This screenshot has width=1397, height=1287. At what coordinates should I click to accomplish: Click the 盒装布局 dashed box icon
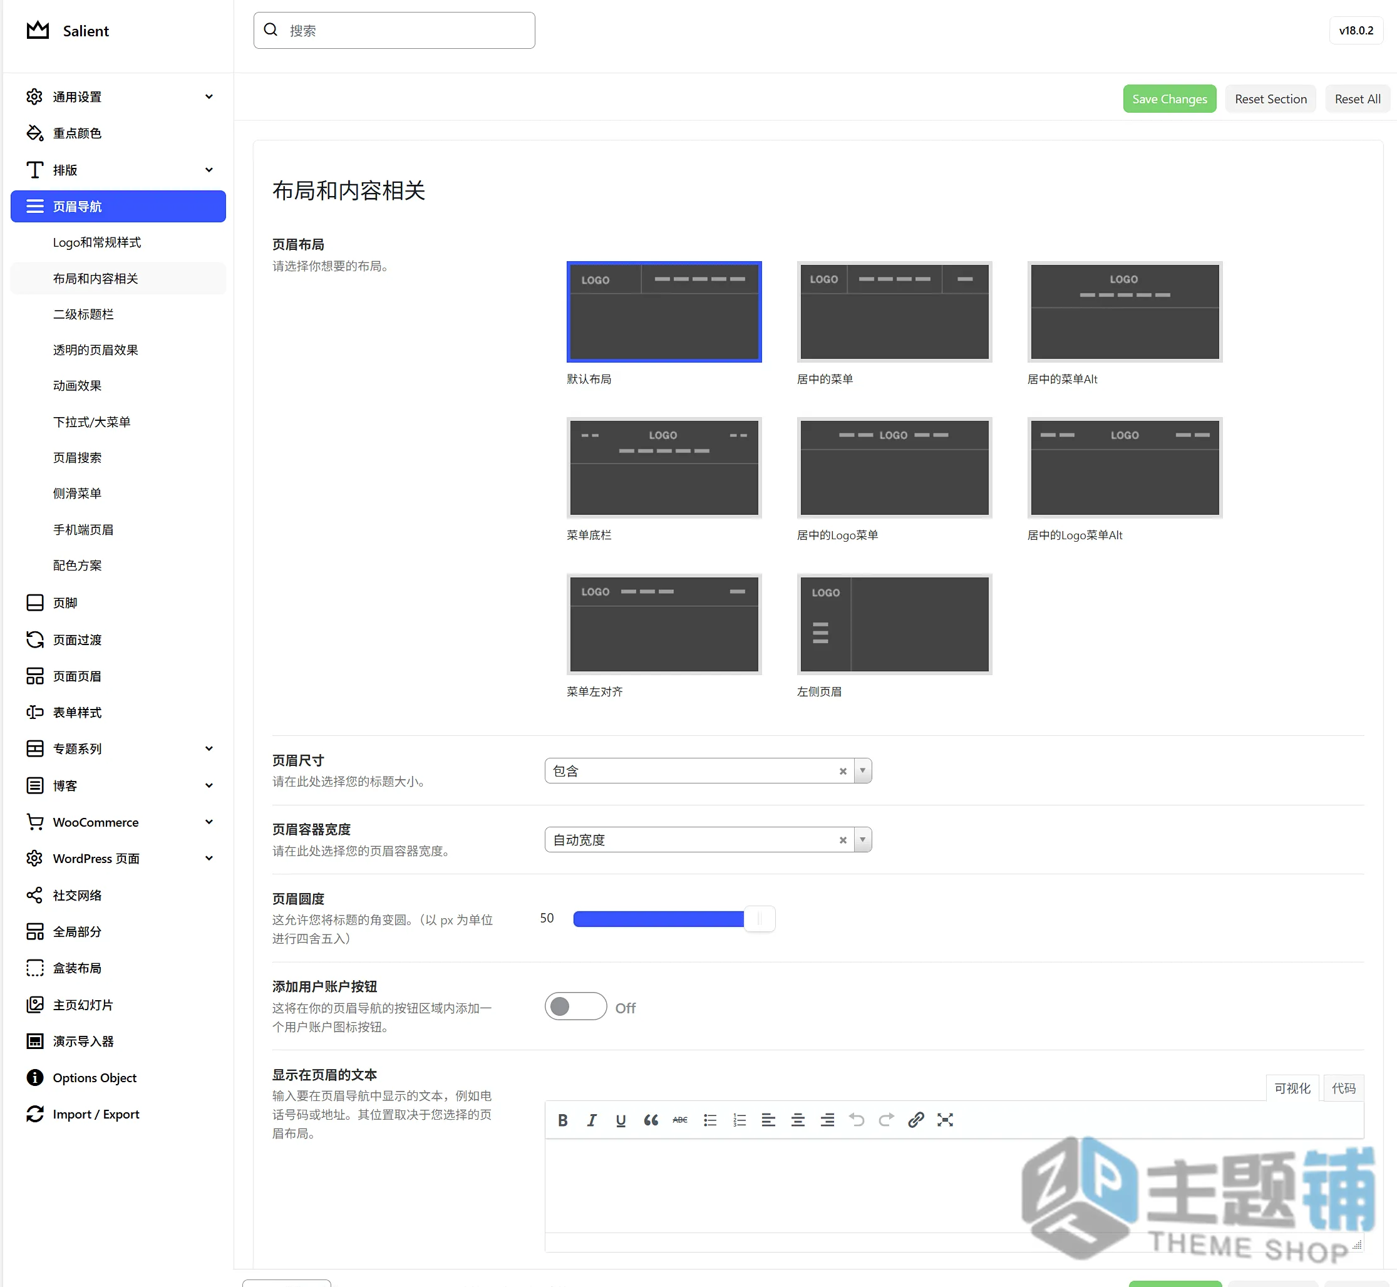pos(35,968)
